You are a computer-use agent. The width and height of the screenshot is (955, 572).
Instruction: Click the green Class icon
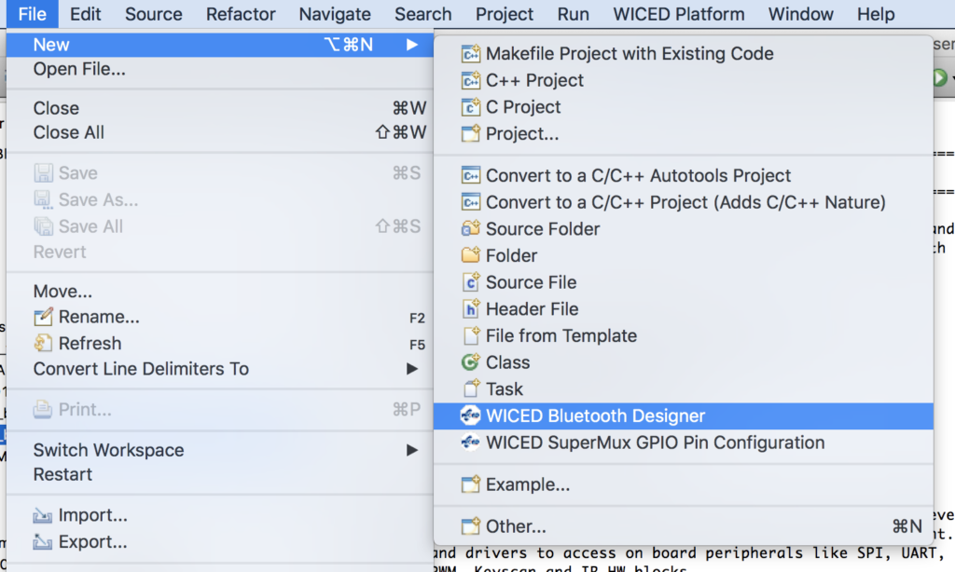470,362
